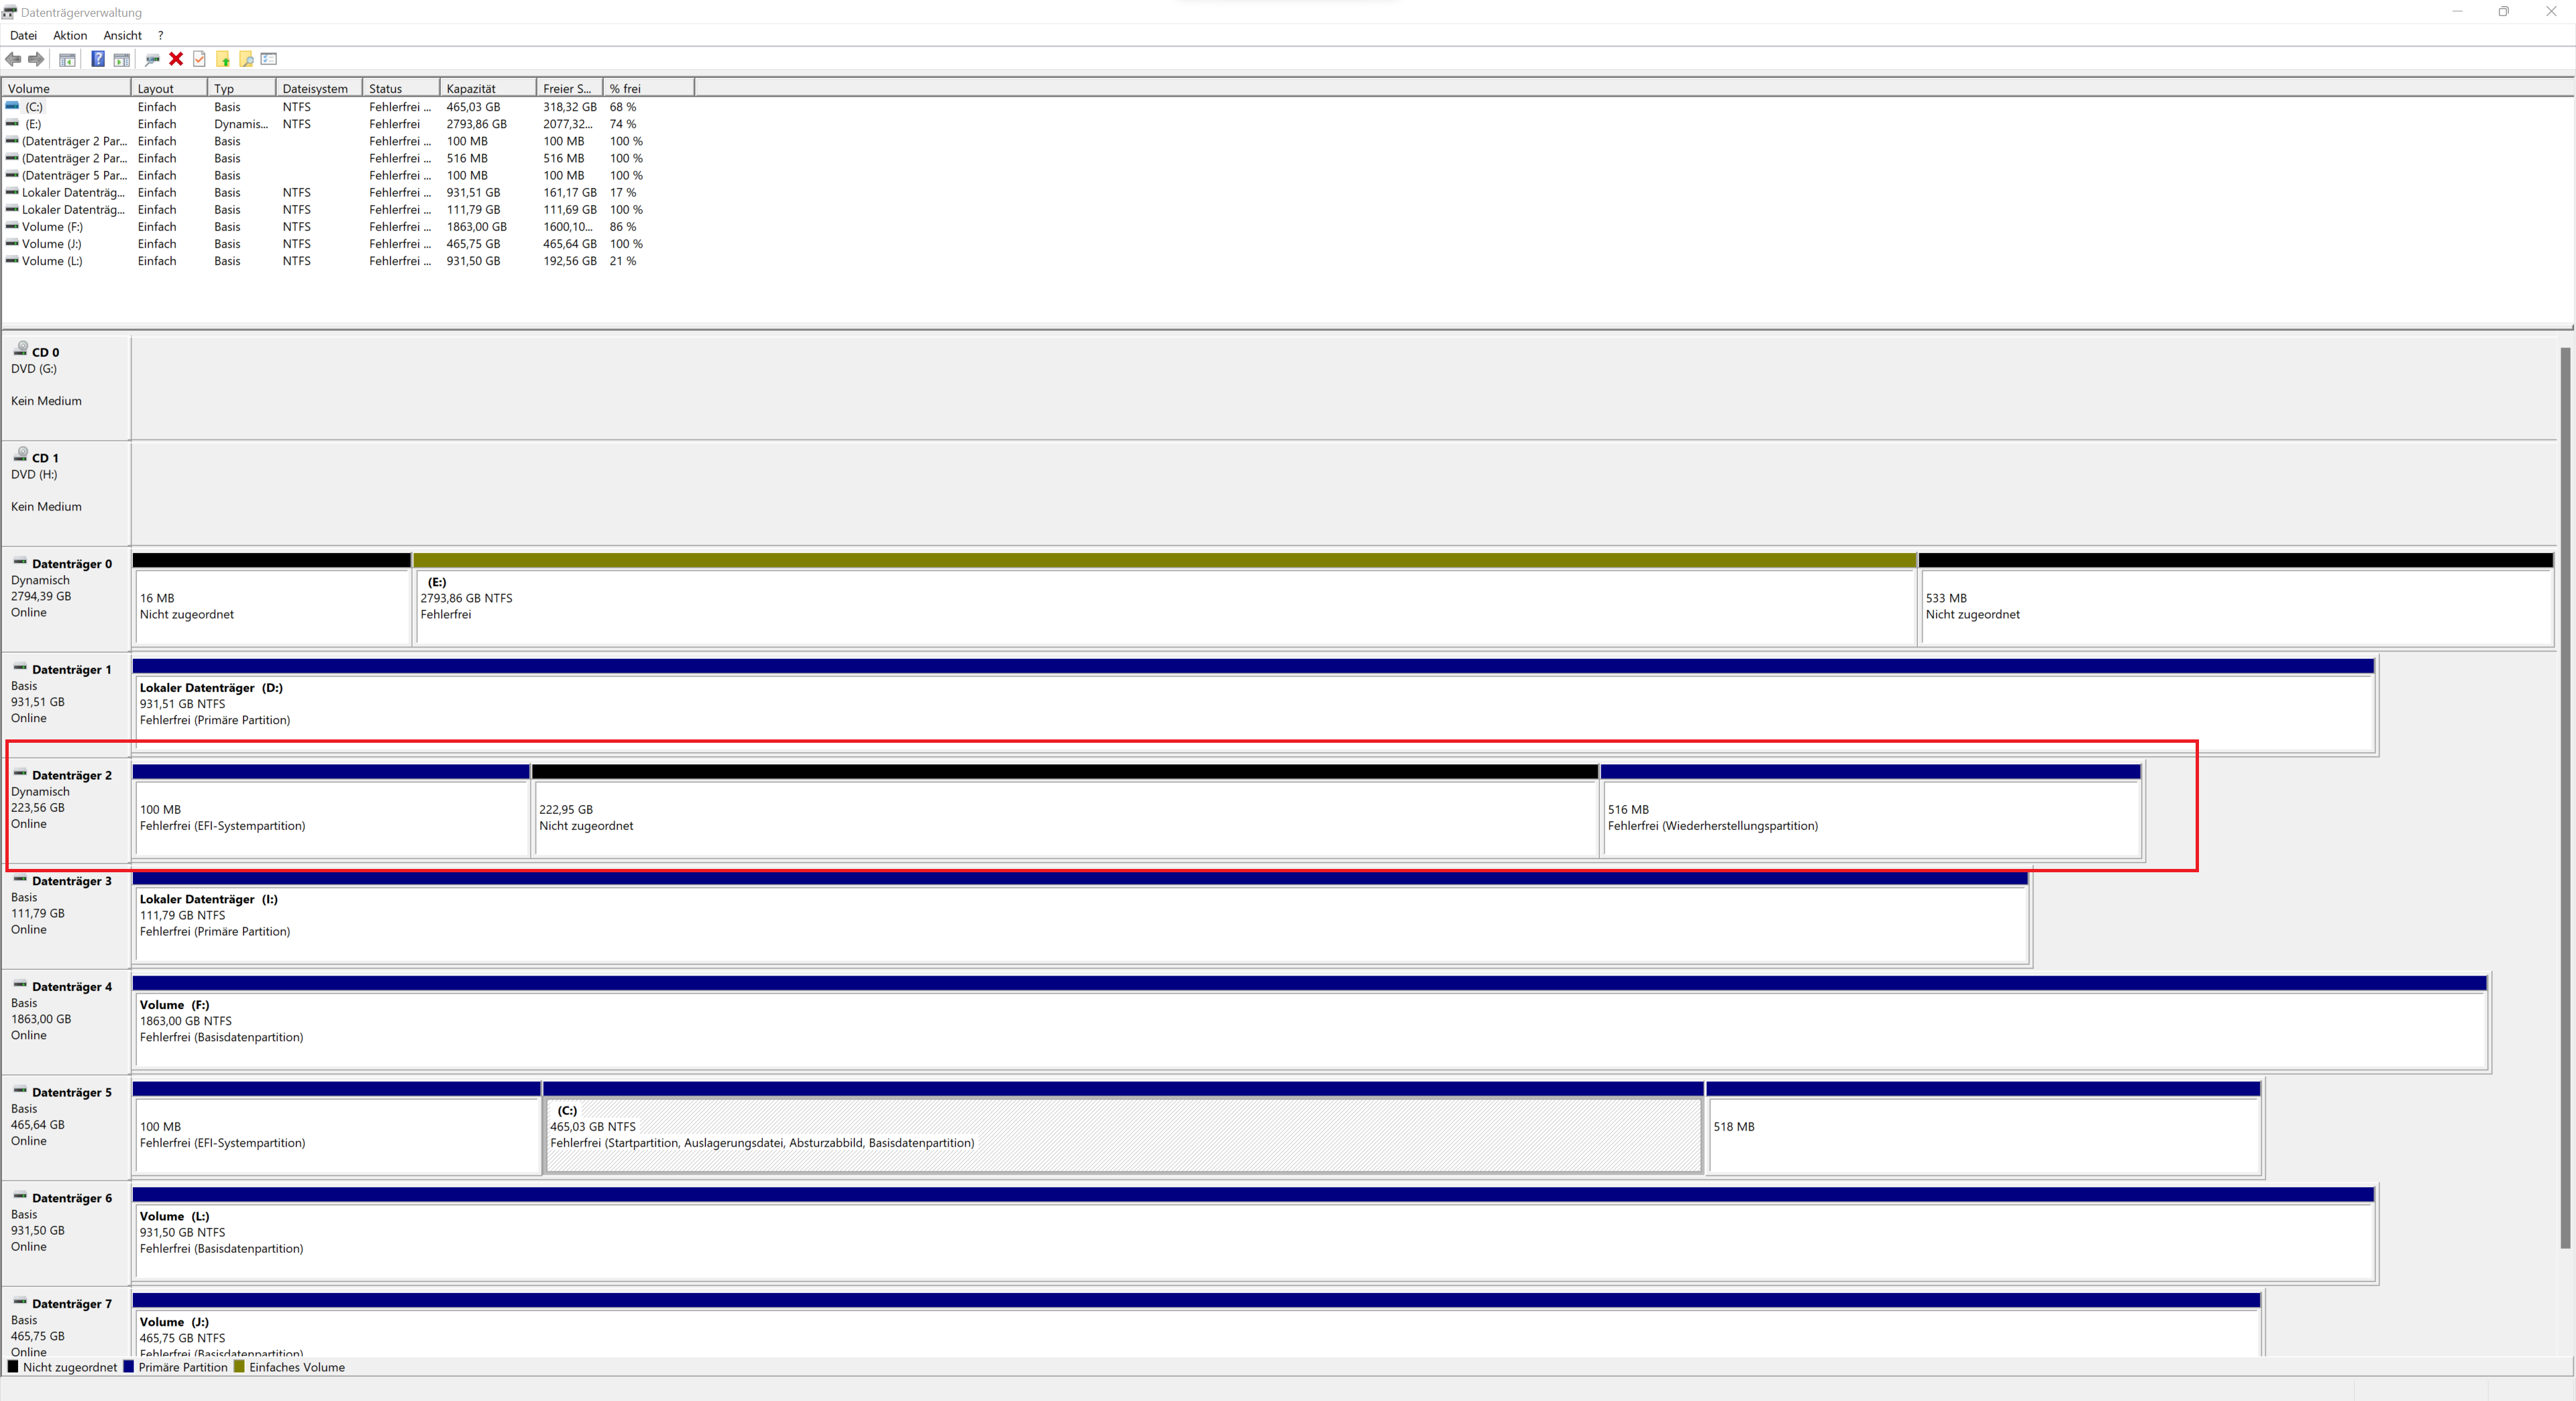Open the Datei menu
2576x1401 pixels.
coord(23,35)
